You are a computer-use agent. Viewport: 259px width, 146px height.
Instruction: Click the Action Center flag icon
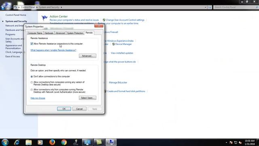45,18
